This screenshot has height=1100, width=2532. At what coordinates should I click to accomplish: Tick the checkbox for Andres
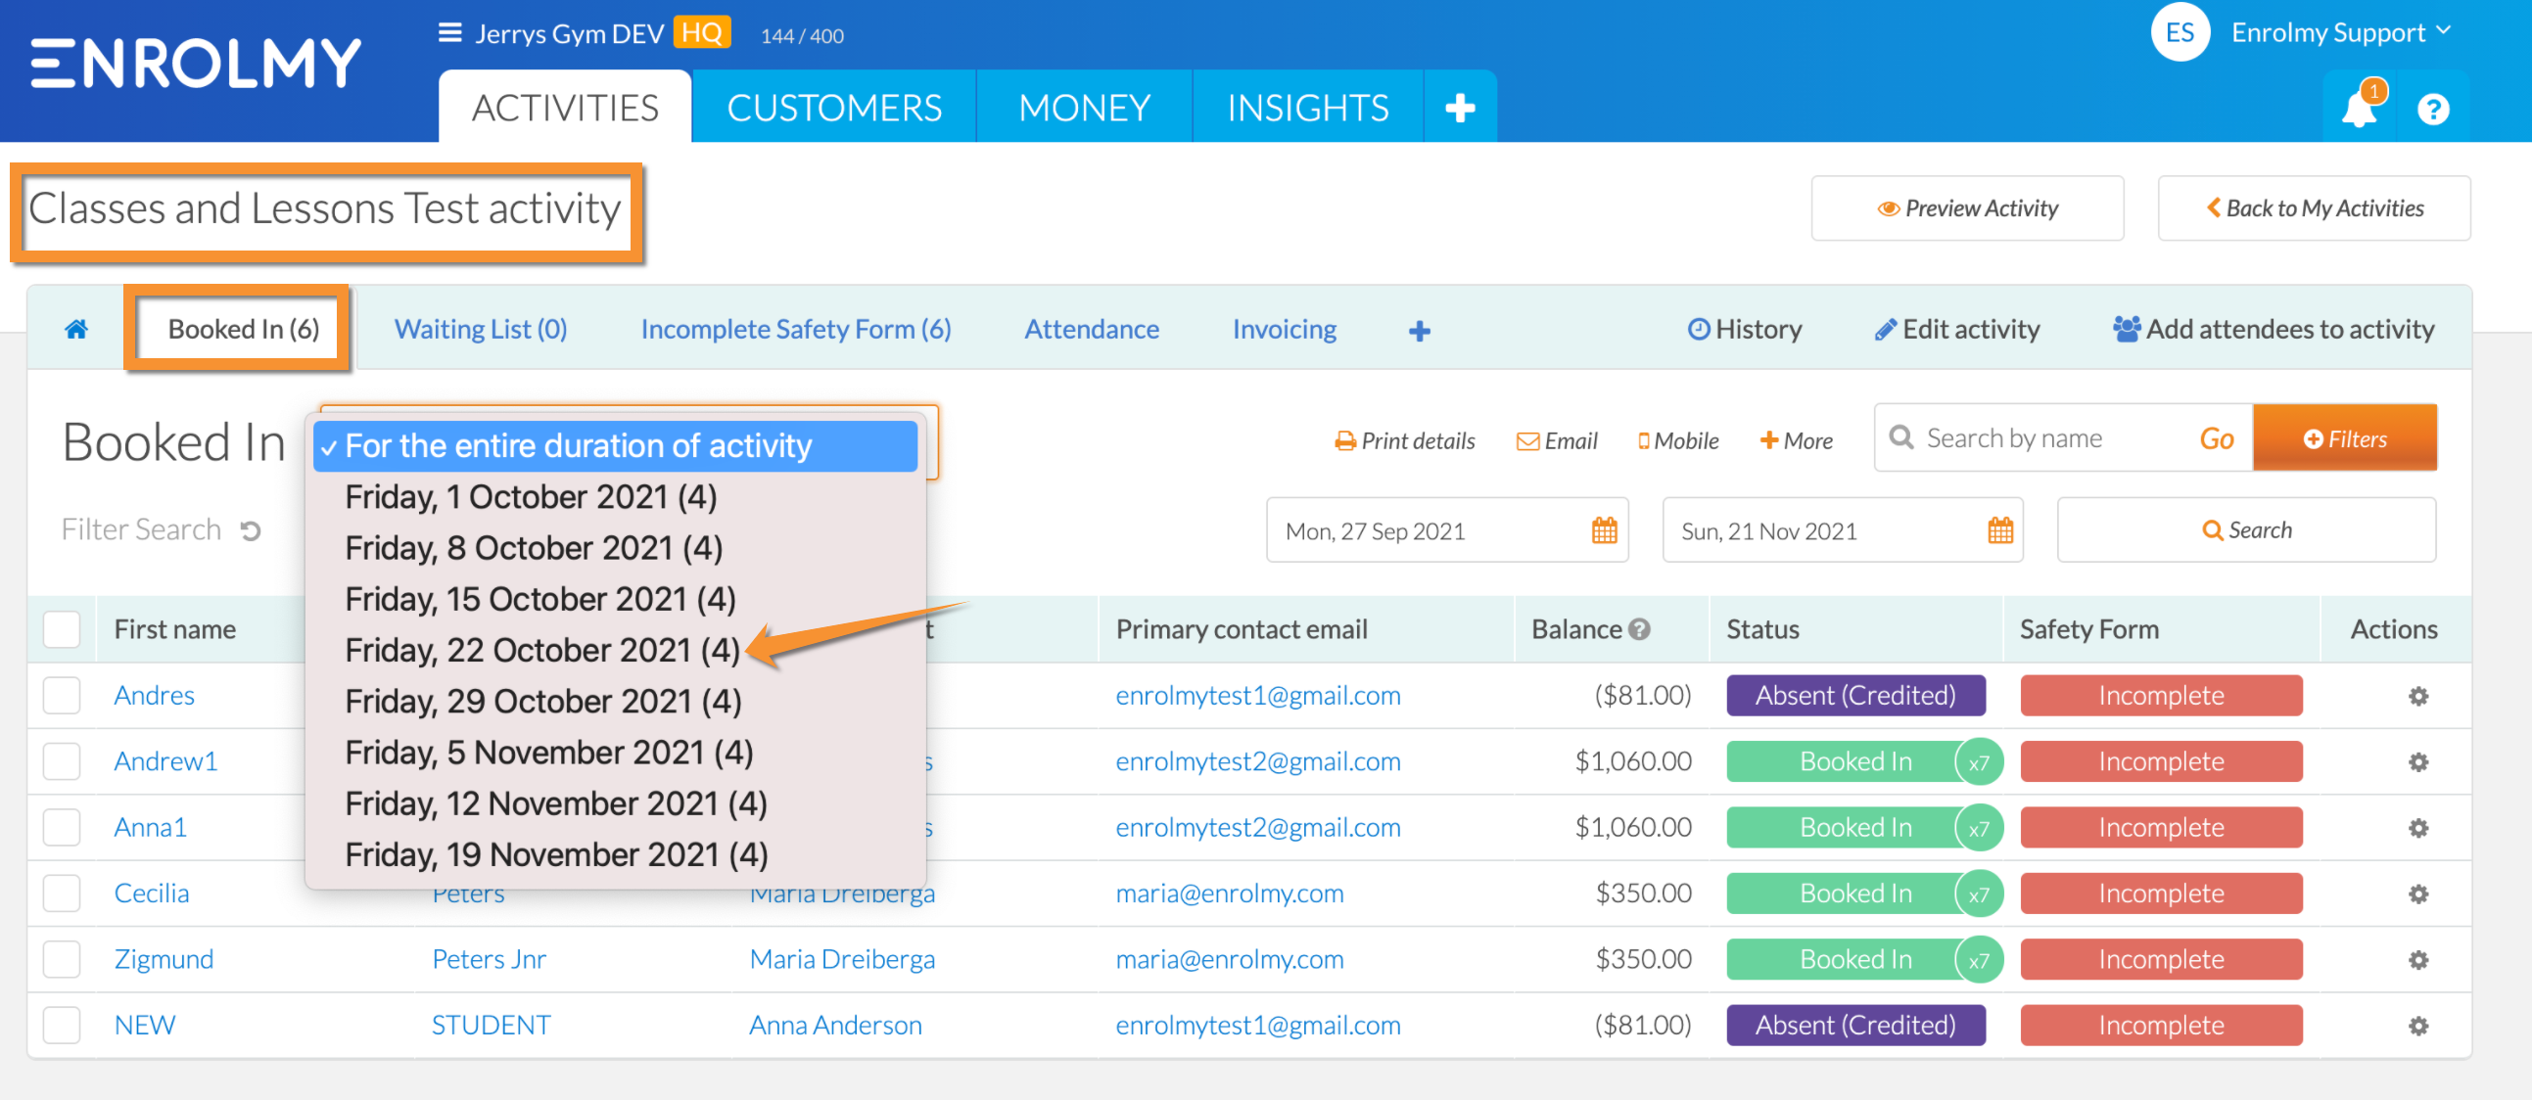(61, 696)
